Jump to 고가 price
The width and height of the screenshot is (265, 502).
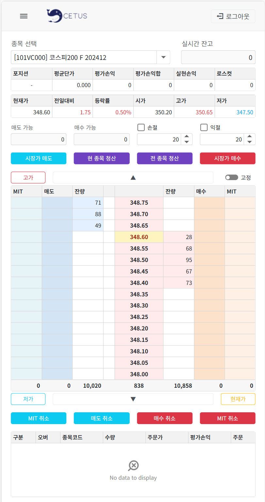[28, 177]
